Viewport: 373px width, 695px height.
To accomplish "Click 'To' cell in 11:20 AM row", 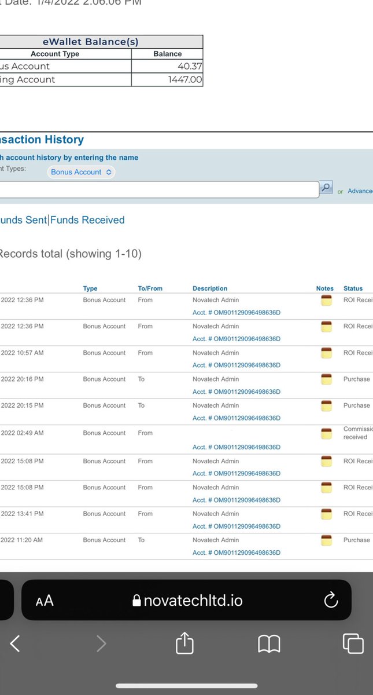I will 141,540.
